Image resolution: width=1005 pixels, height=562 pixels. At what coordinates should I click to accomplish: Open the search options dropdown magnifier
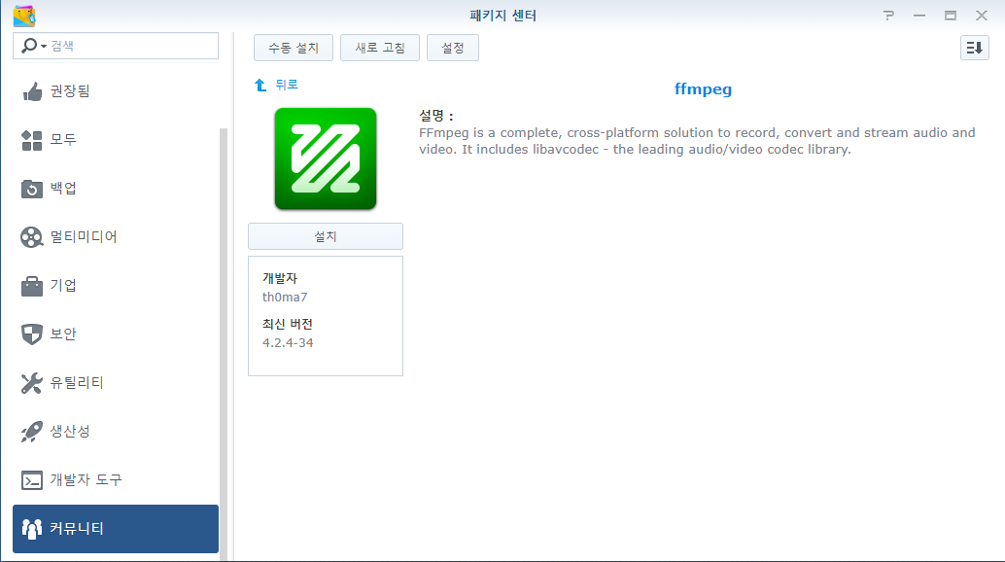coord(33,46)
